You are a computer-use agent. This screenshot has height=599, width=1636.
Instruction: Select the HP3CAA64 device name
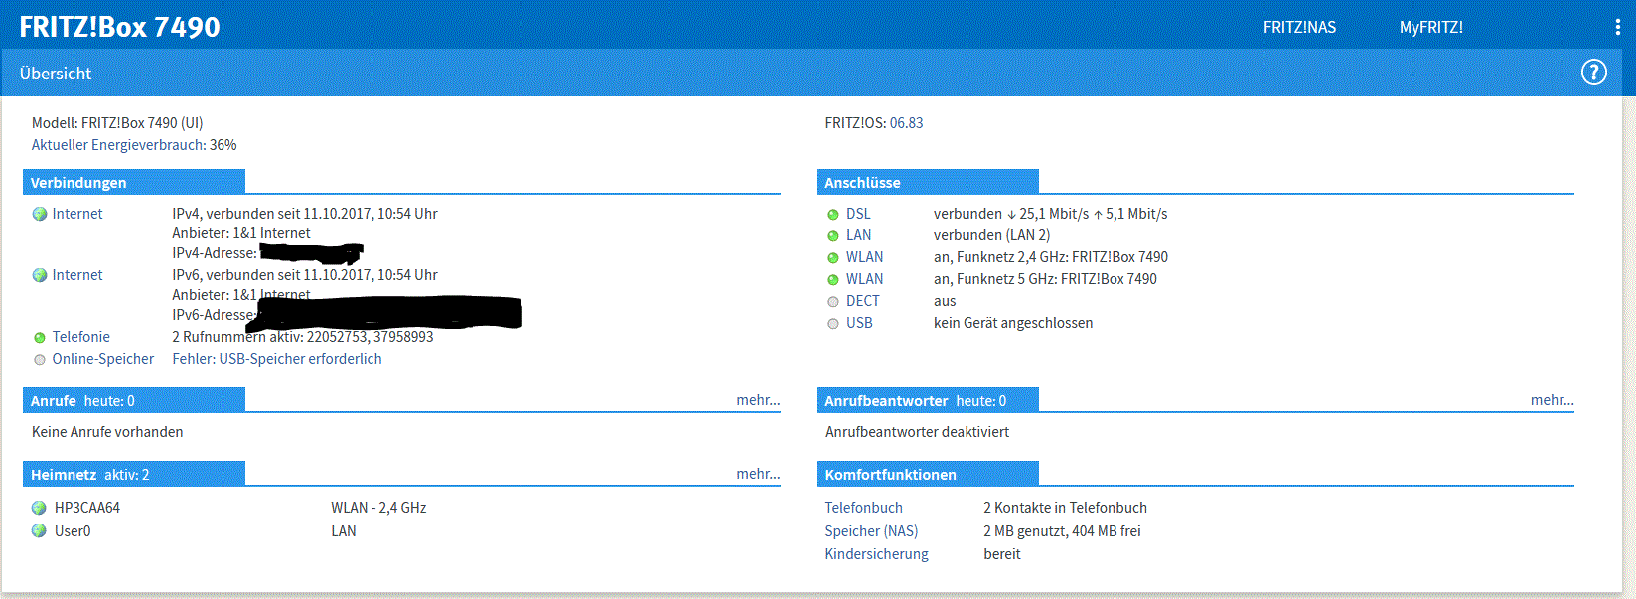click(x=87, y=508)
